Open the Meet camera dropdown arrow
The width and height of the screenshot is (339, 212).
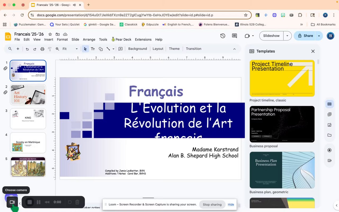(253, 36)
